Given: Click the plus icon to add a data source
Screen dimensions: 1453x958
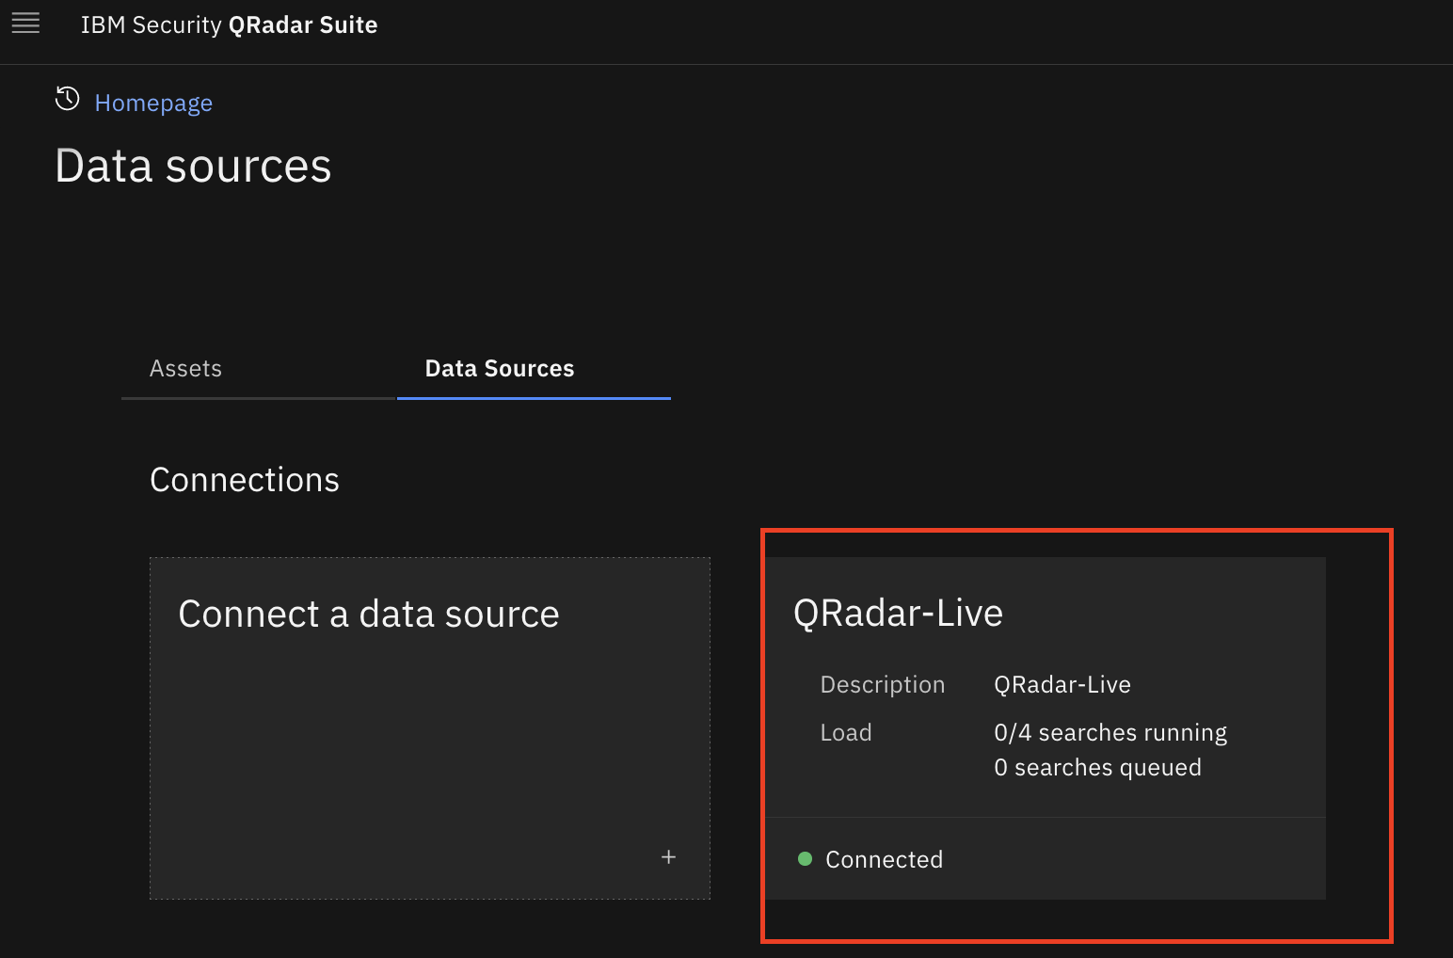Looking at the screenshot, I should [x=668, y=856].
